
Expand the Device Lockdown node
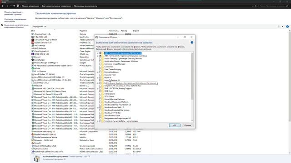(x=98, y=72)
